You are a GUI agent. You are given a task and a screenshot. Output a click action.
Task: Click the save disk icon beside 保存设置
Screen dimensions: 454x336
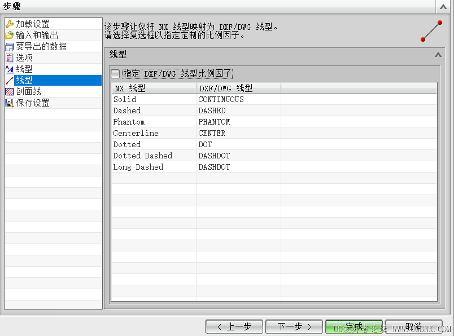(9, 103)
